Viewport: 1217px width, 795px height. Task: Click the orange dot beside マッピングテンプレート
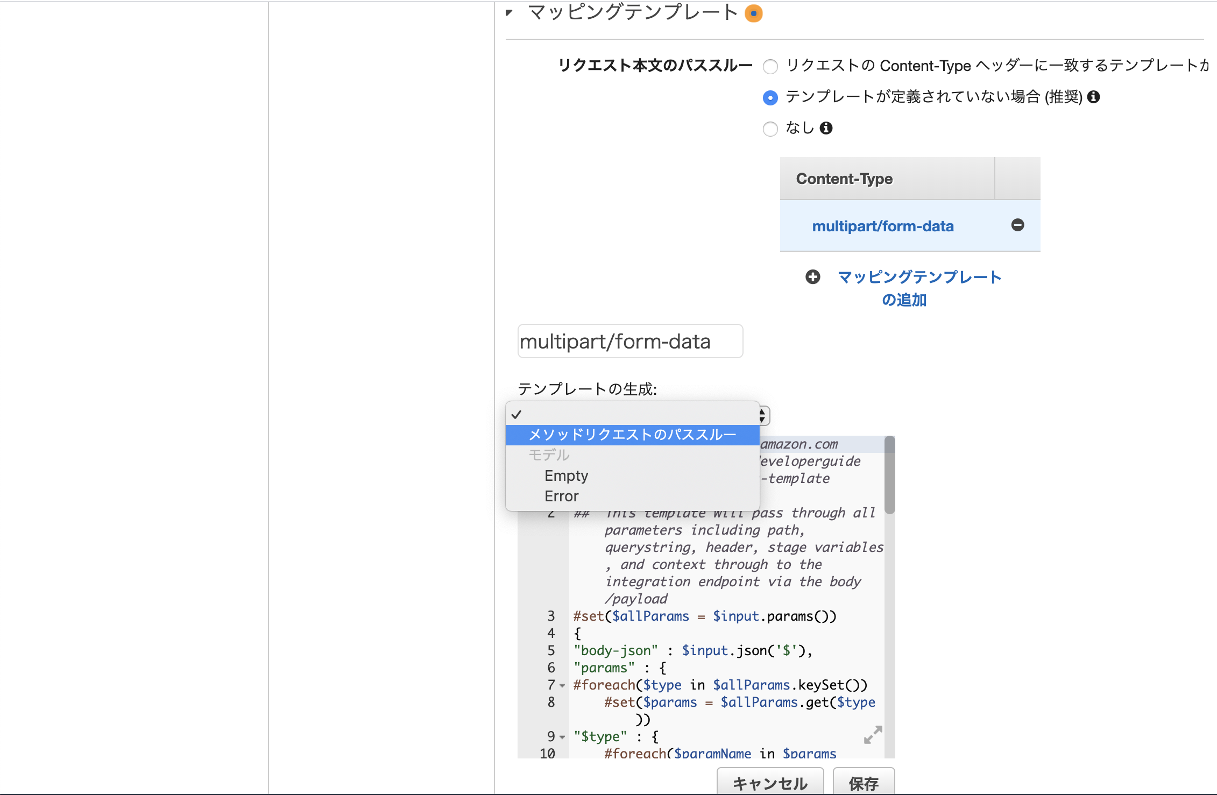[753, 13]
